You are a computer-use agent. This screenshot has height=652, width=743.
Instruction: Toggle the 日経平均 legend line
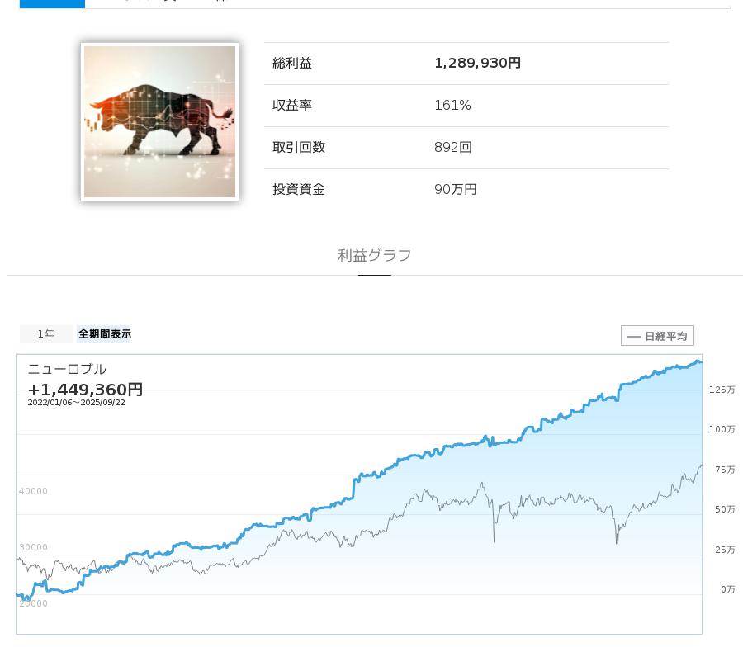[x=657, y=336]
